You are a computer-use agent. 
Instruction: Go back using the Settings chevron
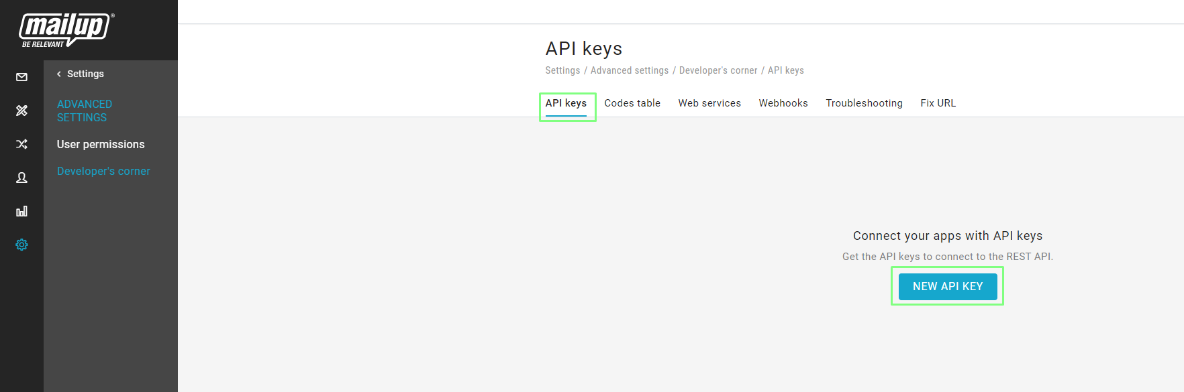click(59, 74)
